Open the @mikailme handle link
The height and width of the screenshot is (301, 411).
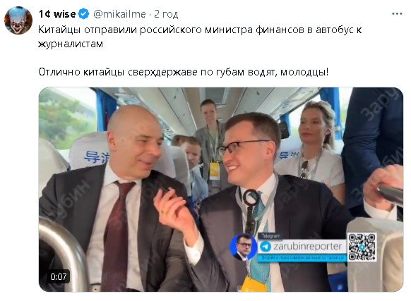[119, 14]
